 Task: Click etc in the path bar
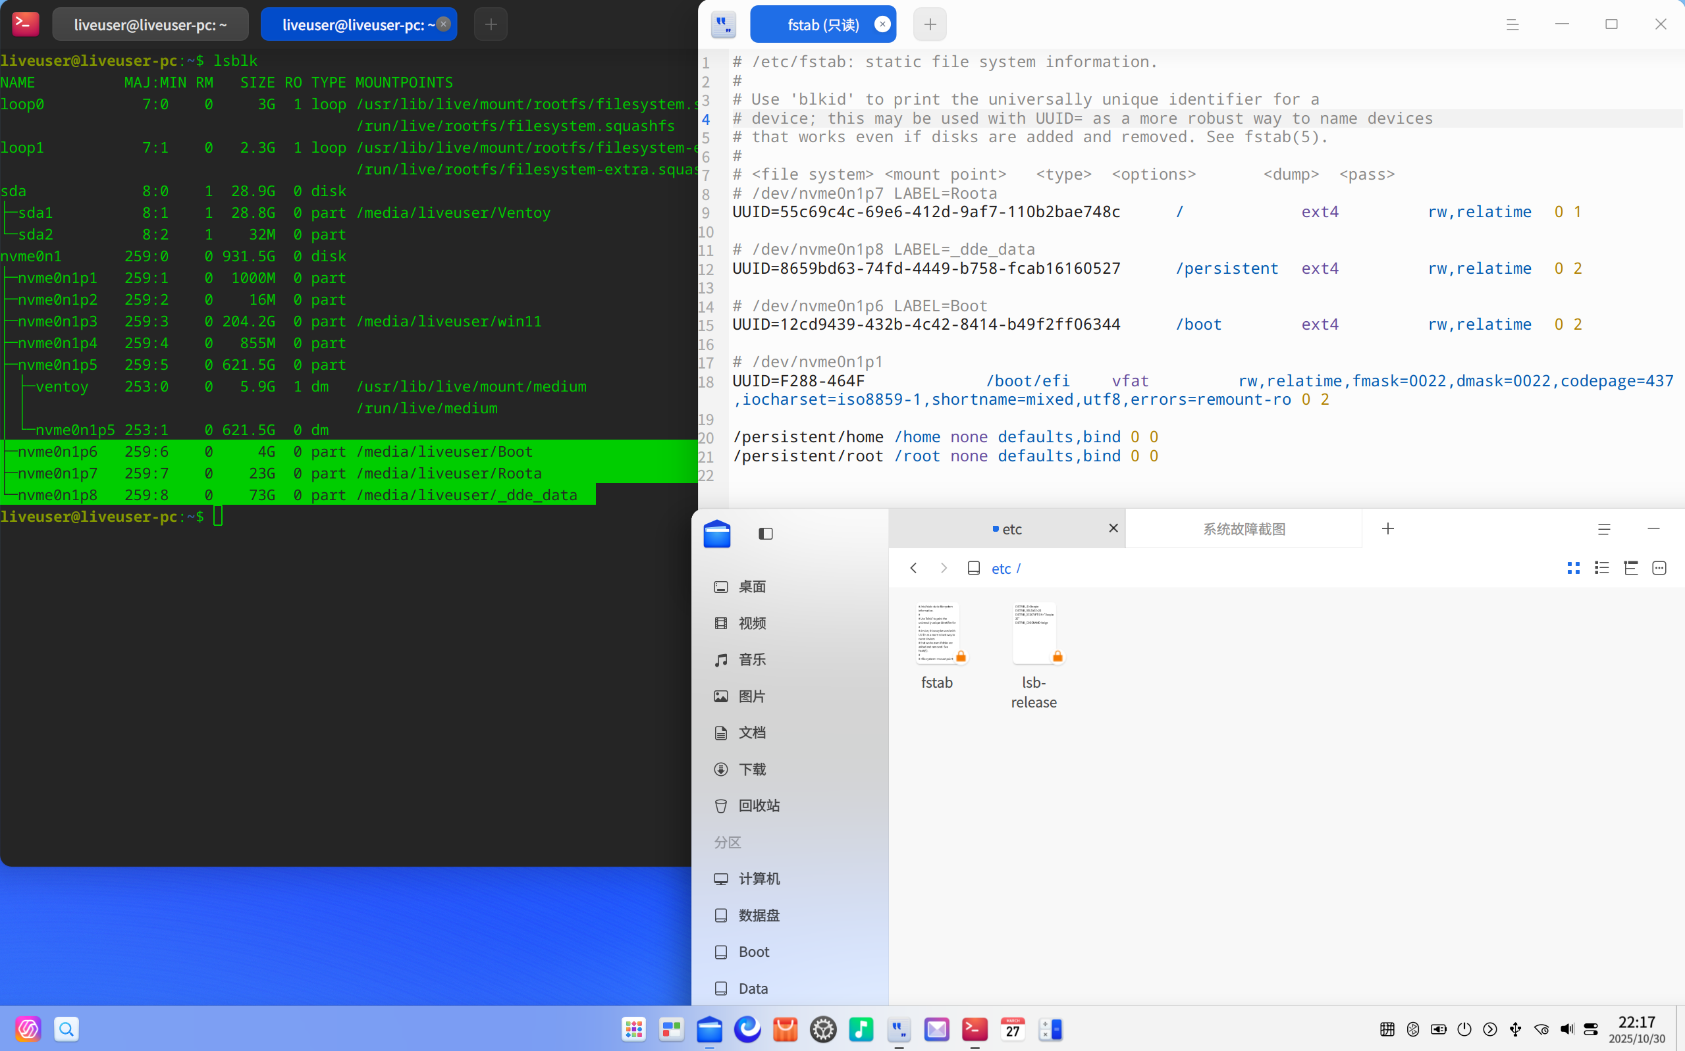[x=1001, y=569]
